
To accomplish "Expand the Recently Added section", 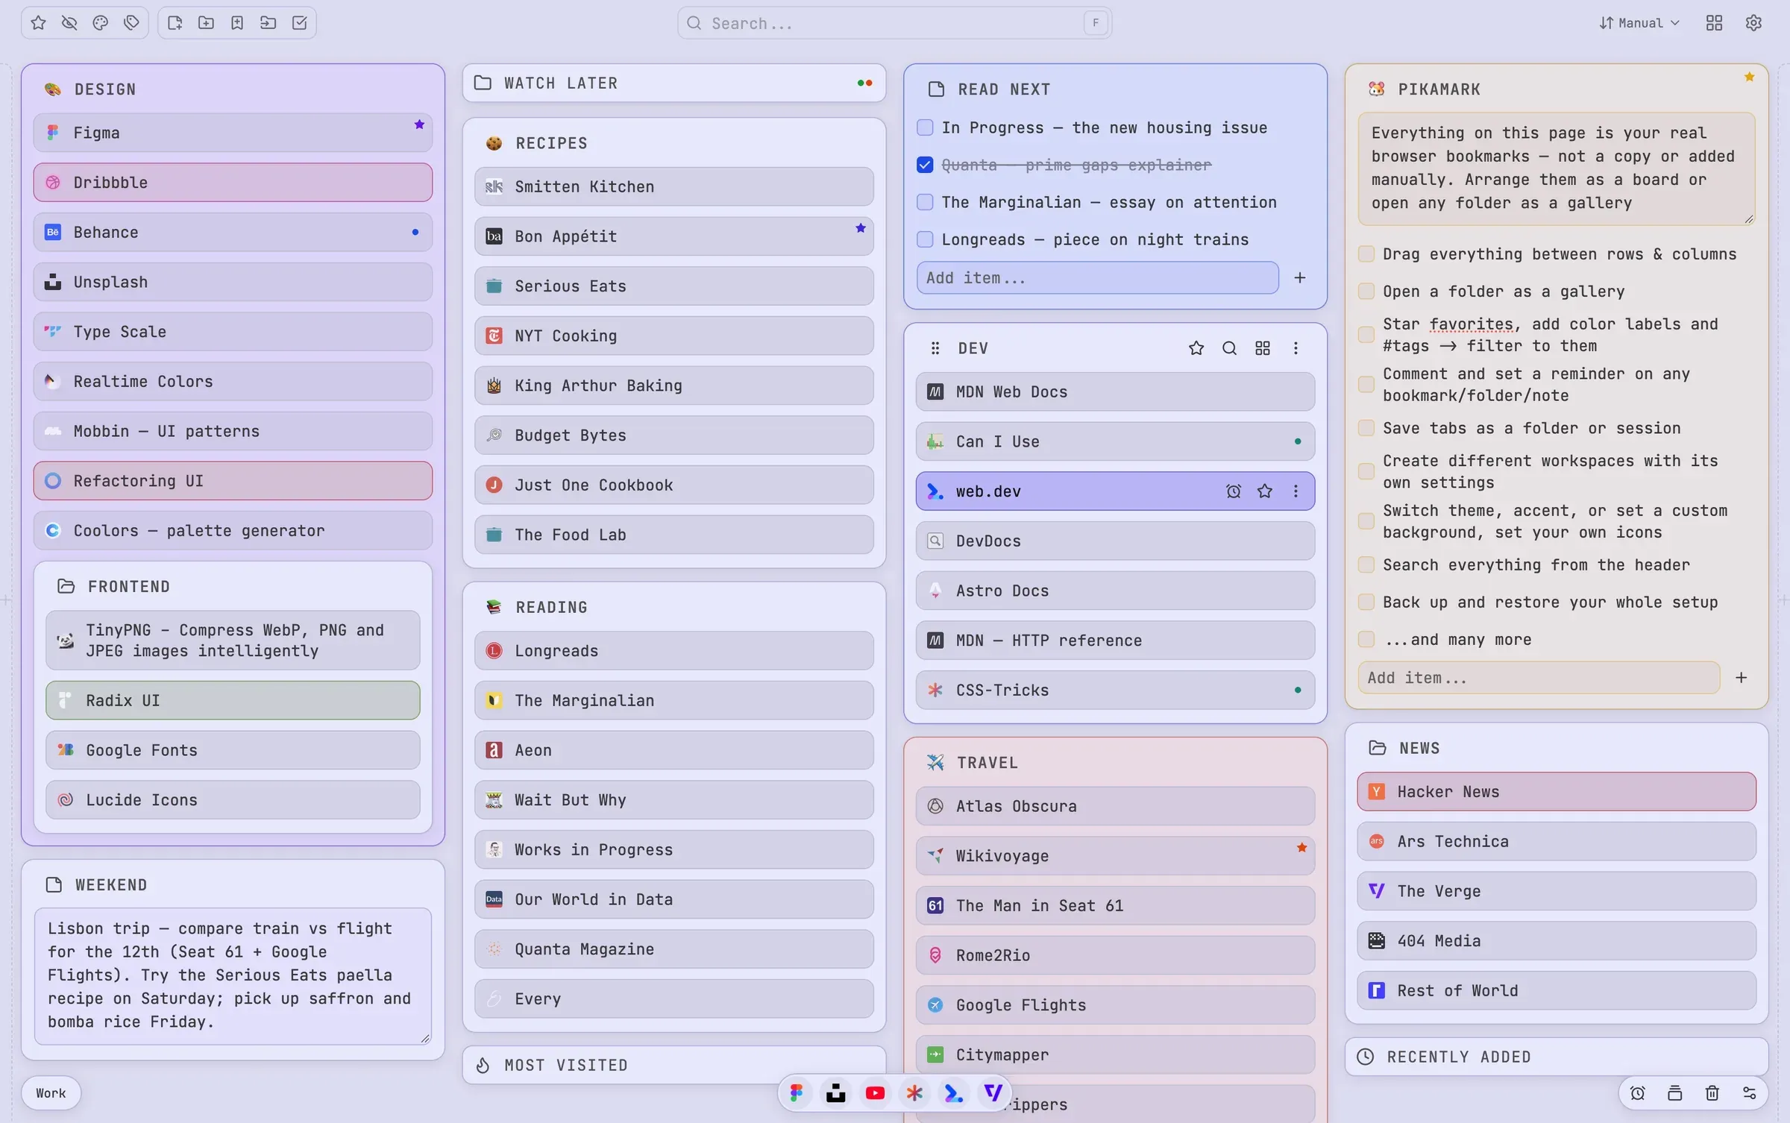I will [1557, 1057].
